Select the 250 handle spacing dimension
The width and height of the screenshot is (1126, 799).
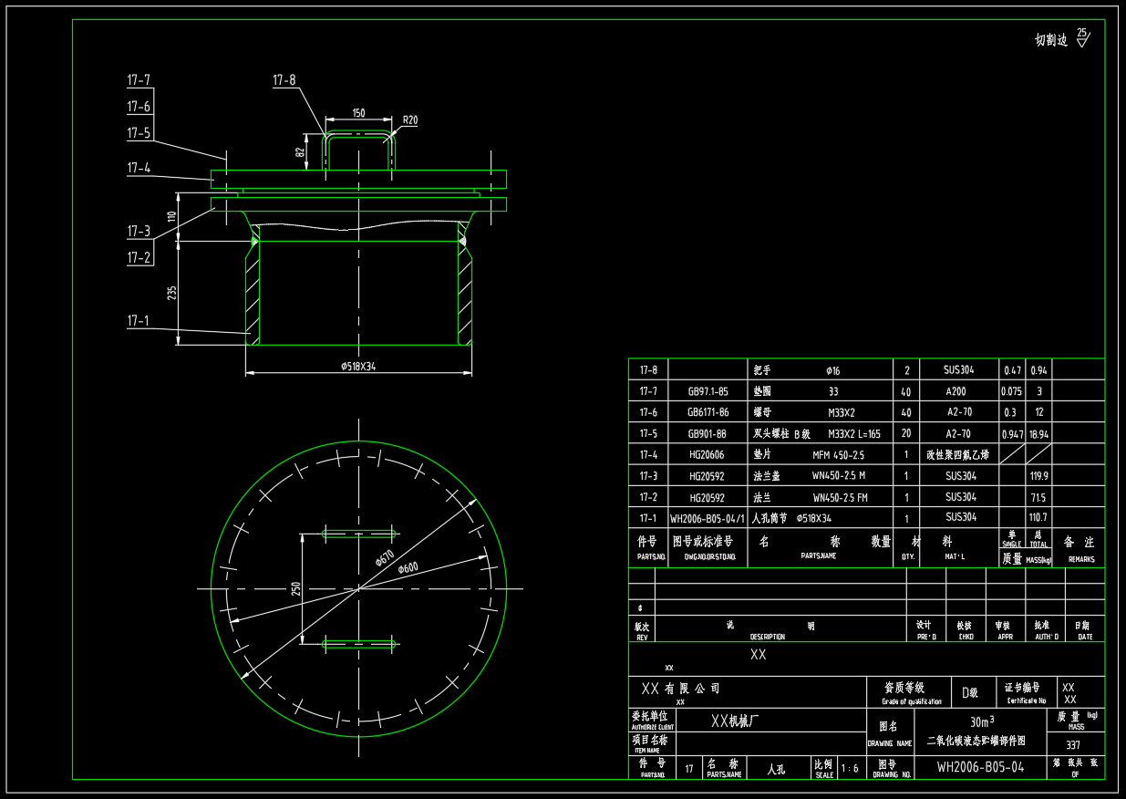[295, 589]
